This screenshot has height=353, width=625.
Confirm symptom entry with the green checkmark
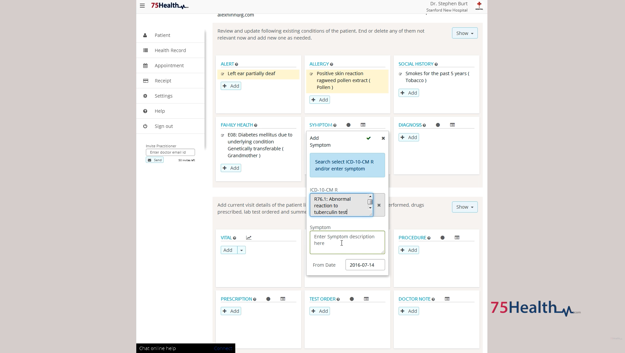[x=368, y=138]
